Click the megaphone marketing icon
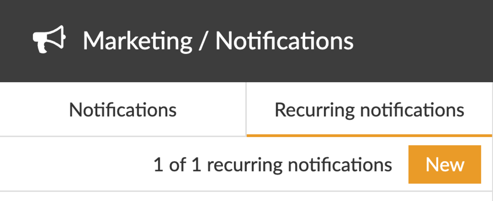The height and width of the screenshot is (201, 493). click(49, 40)
